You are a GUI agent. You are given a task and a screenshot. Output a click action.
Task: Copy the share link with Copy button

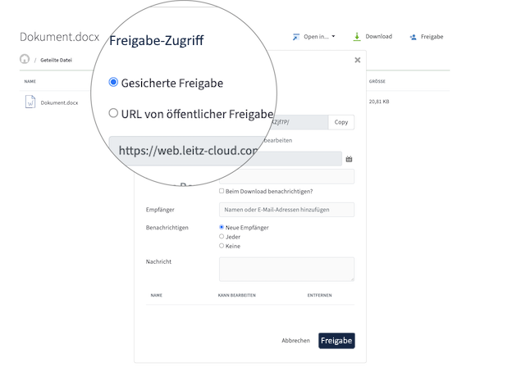click(341, 122)
